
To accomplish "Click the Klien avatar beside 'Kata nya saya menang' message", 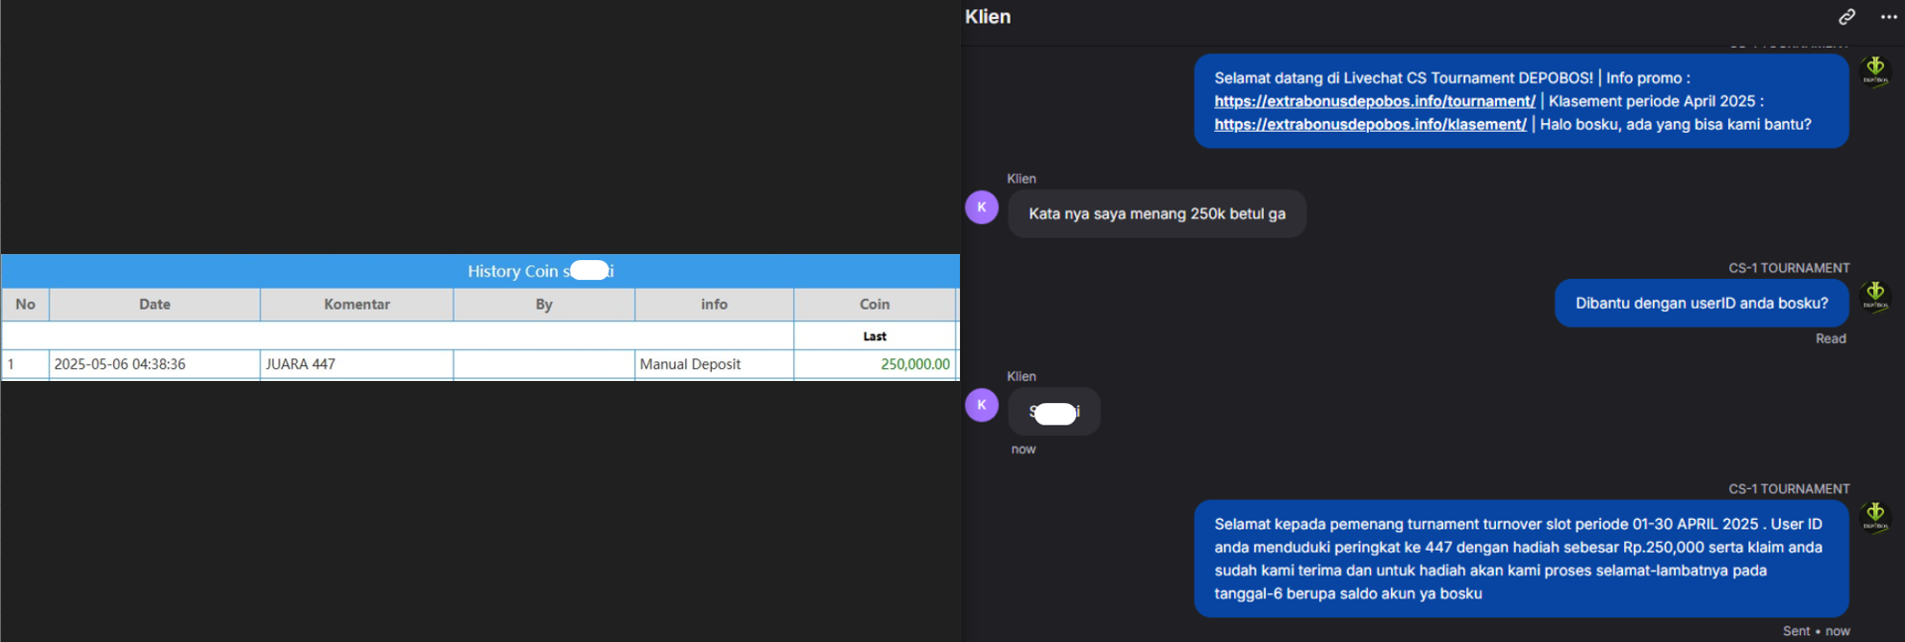I will tap(982, 207).
